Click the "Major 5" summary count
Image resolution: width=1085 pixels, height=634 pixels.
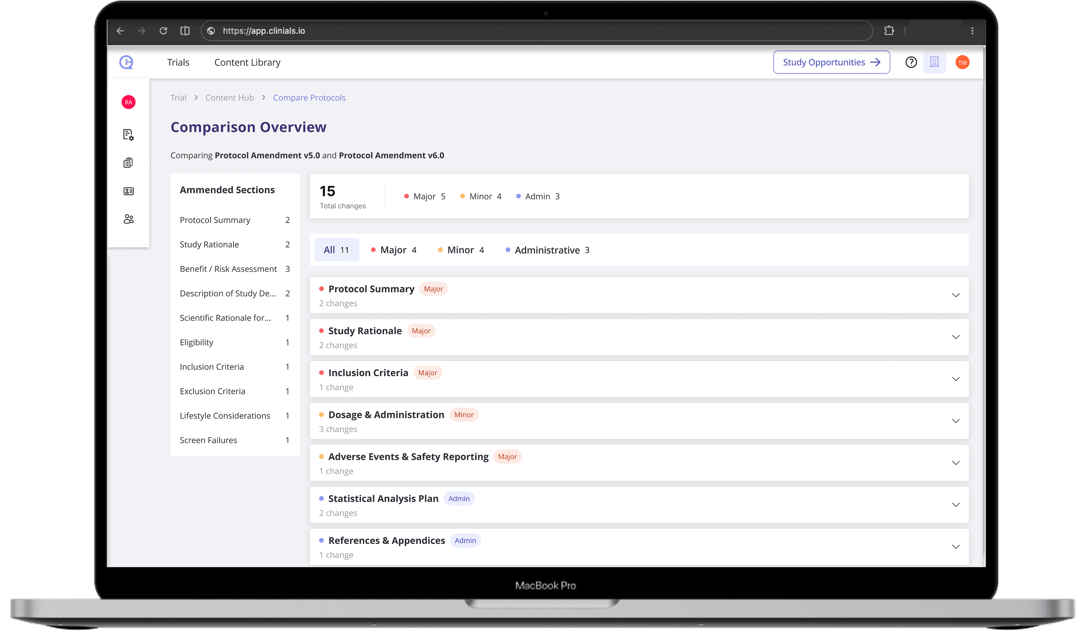(x=425, y=197)
